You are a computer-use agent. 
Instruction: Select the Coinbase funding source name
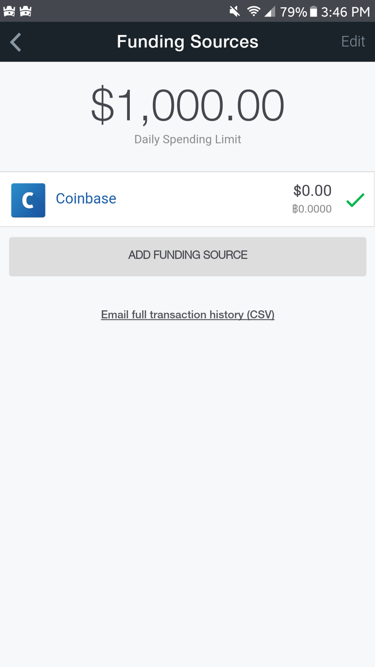[86, 198]
